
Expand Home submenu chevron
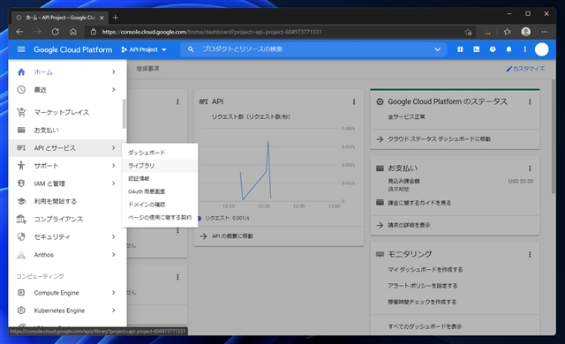point(114,72)
